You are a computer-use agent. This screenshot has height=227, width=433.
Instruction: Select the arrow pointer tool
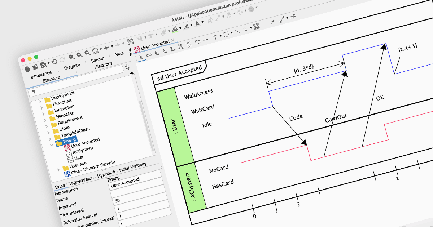click(x=141, y=57)
